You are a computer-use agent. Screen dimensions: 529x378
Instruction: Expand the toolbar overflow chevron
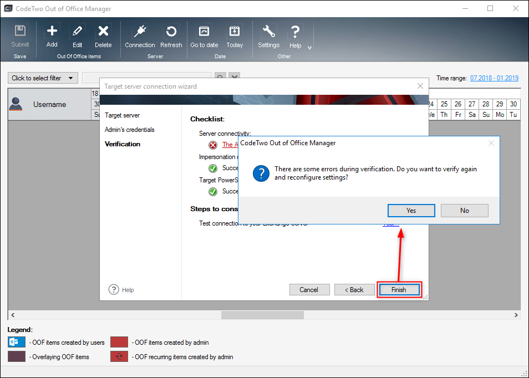coord(310,48)
